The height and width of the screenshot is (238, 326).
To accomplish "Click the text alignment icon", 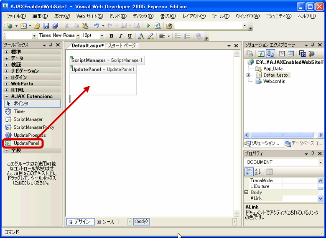I will click(162, 36).
